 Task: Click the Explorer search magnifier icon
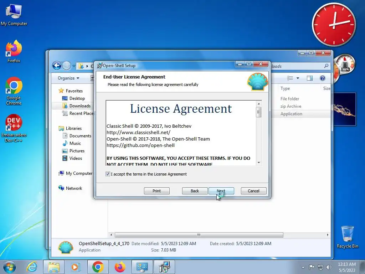tap(327, 66)
